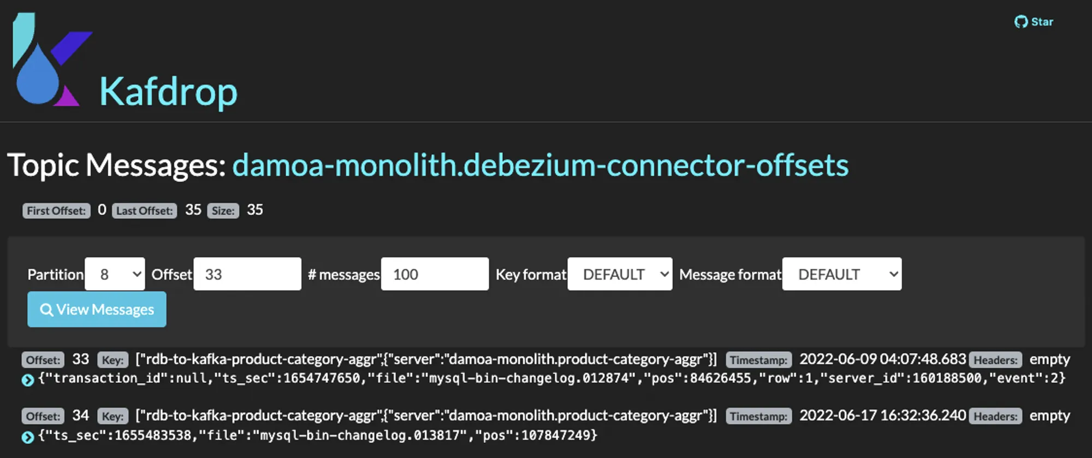Click the number of messages input field
The width and height of the screenshot is (1092, 458).
click(x=435, y=274)
